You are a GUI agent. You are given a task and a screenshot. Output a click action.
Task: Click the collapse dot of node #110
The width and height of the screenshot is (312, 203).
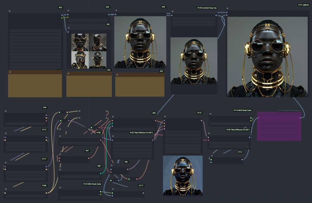(x=165, y=117)
